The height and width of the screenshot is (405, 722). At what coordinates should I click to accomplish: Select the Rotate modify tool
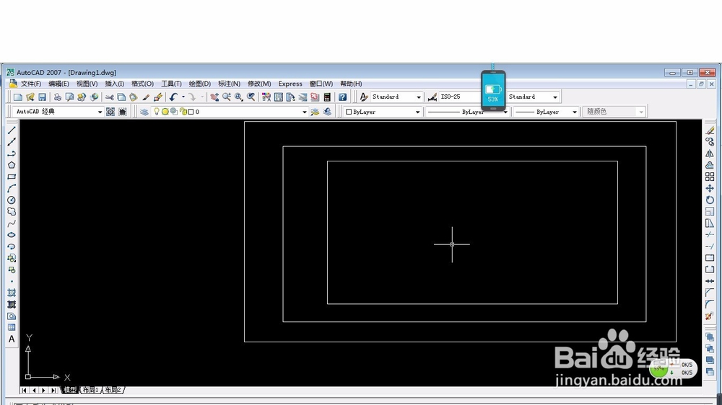(710, 200)
